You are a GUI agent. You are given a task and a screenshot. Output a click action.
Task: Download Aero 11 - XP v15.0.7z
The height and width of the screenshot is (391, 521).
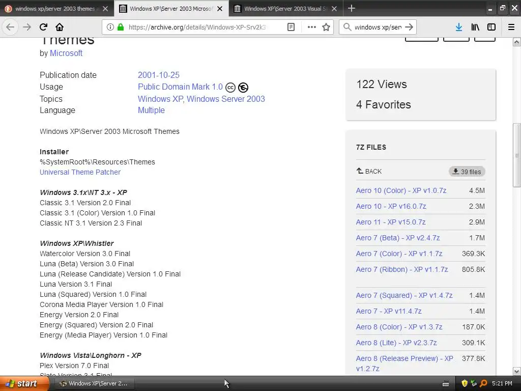click(x=390, y=222)
